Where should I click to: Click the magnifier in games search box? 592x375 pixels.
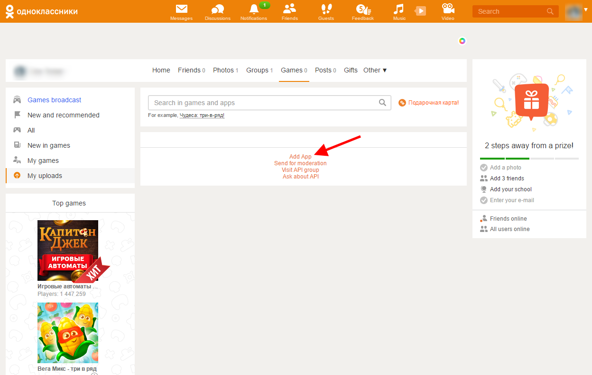(382, 103)
